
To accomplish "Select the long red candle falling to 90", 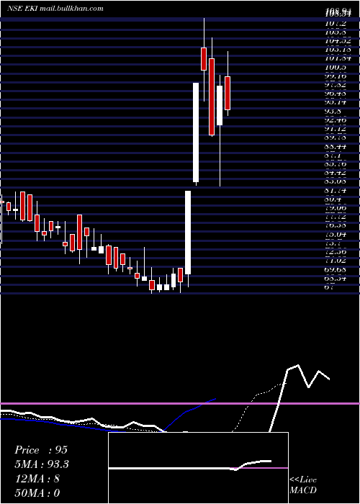I will pos(212,96).
